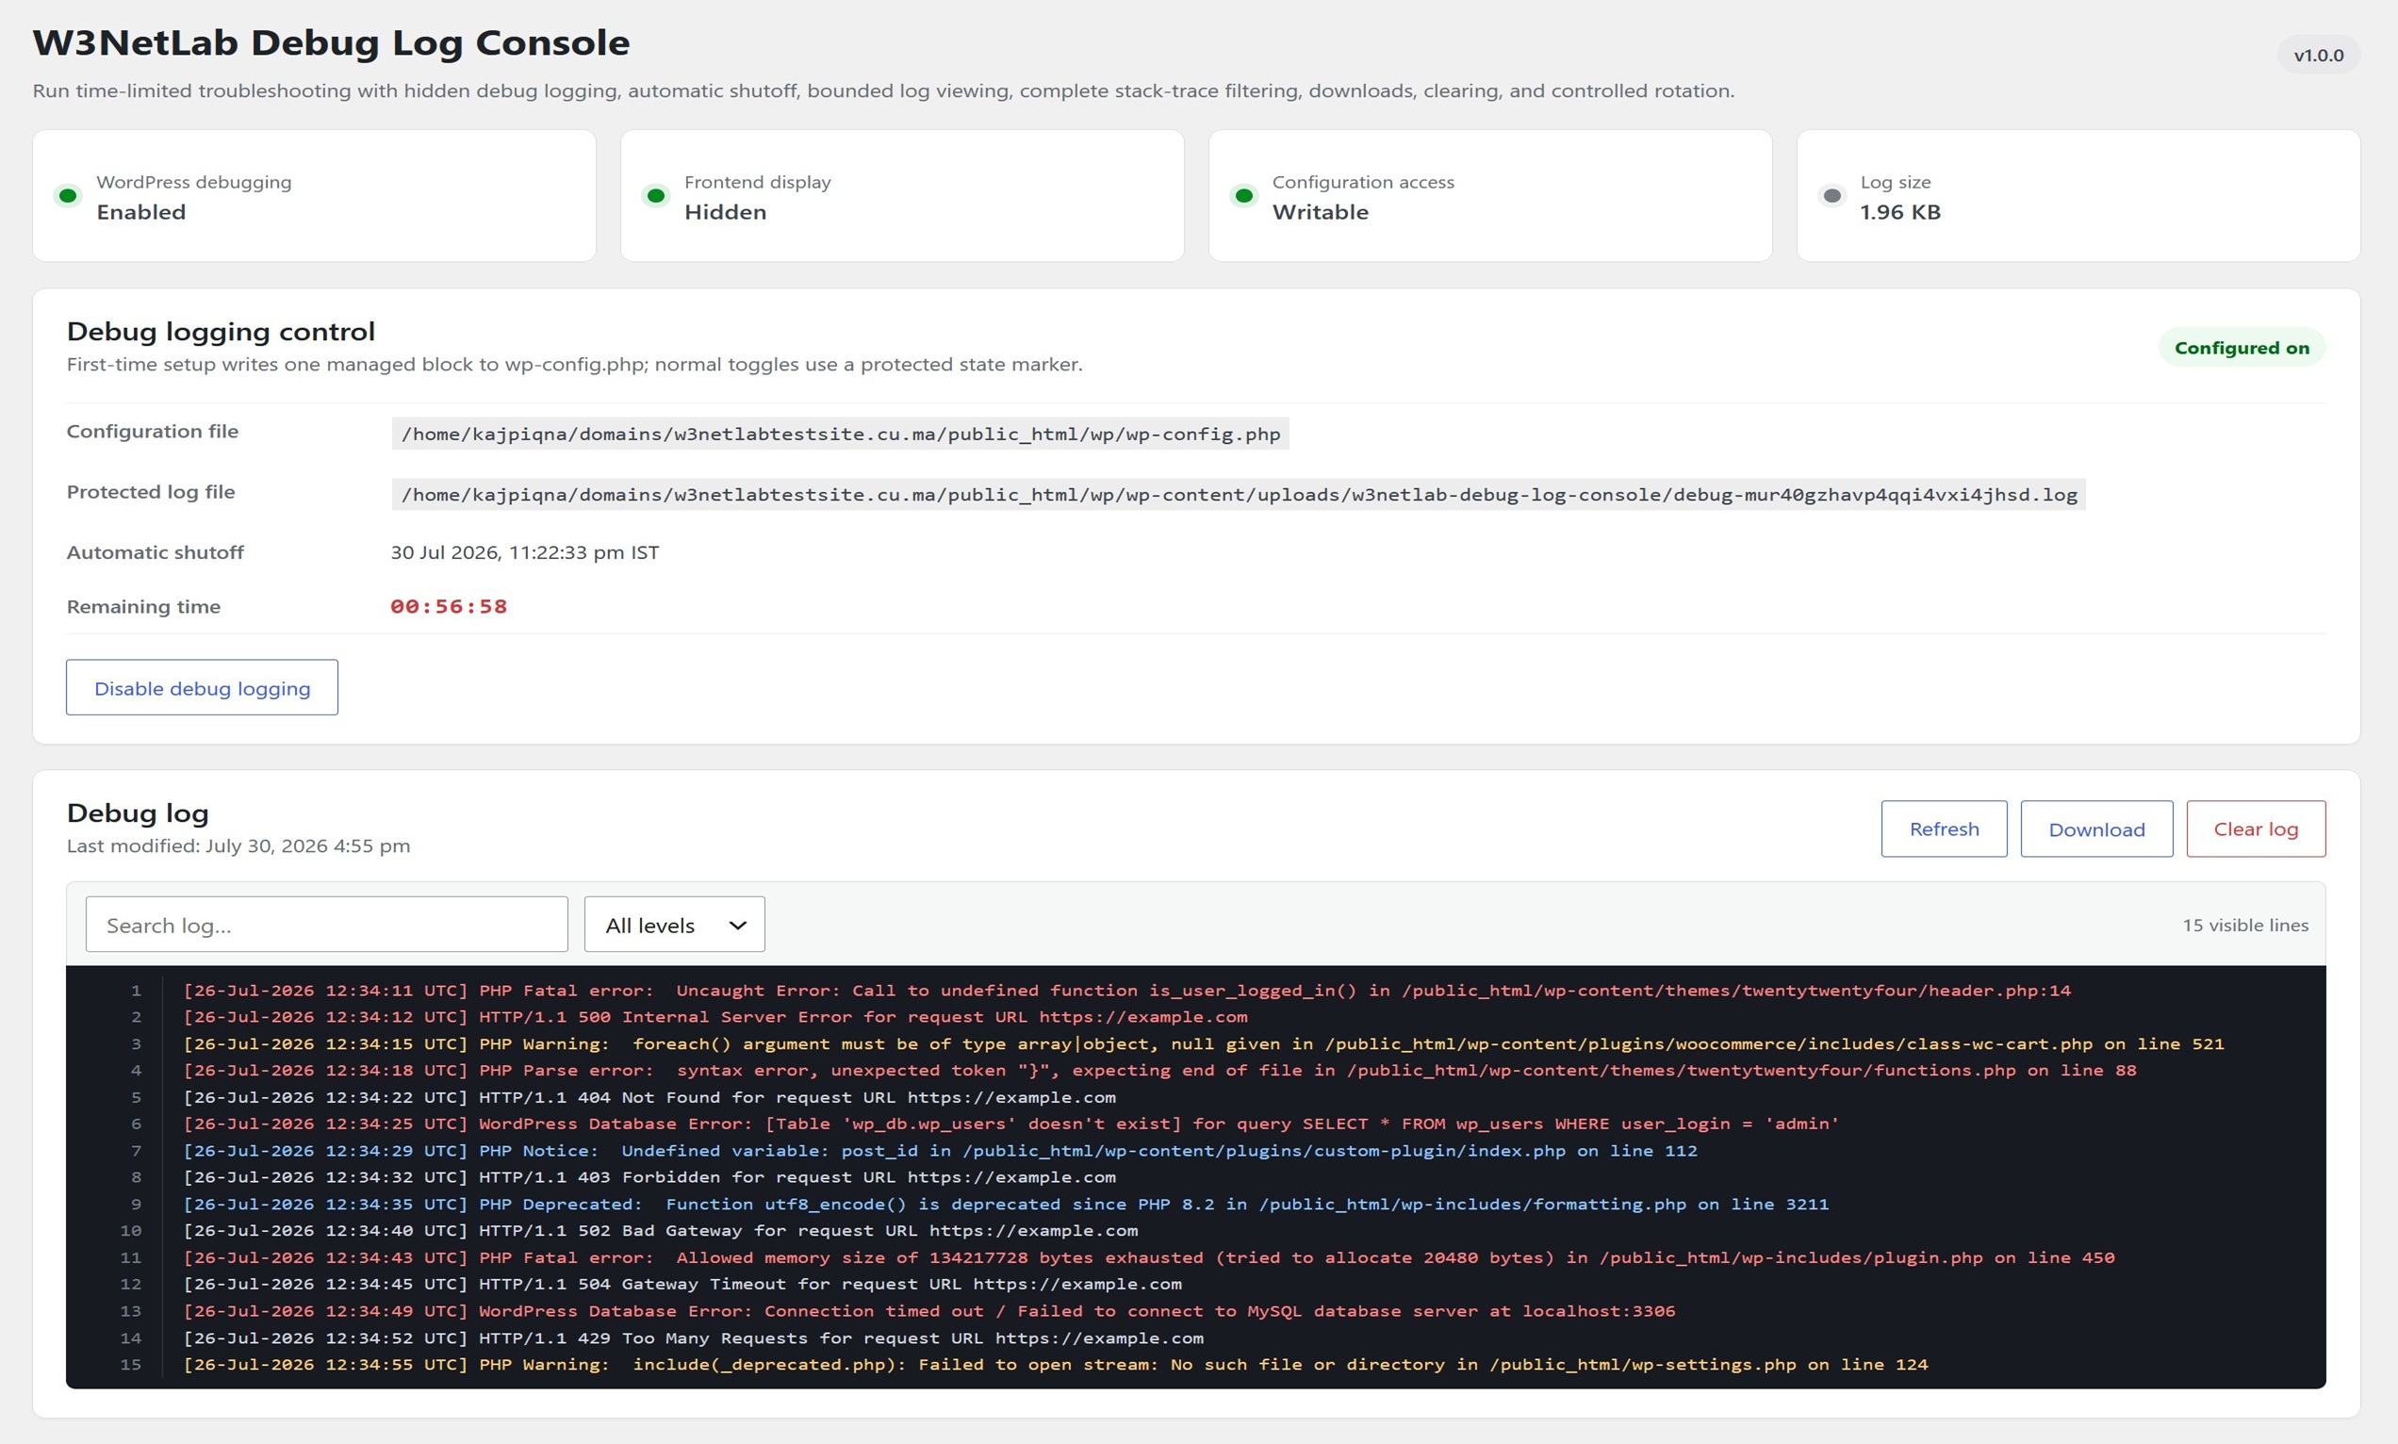Clear the debug log

click(x=2256, y=829)
